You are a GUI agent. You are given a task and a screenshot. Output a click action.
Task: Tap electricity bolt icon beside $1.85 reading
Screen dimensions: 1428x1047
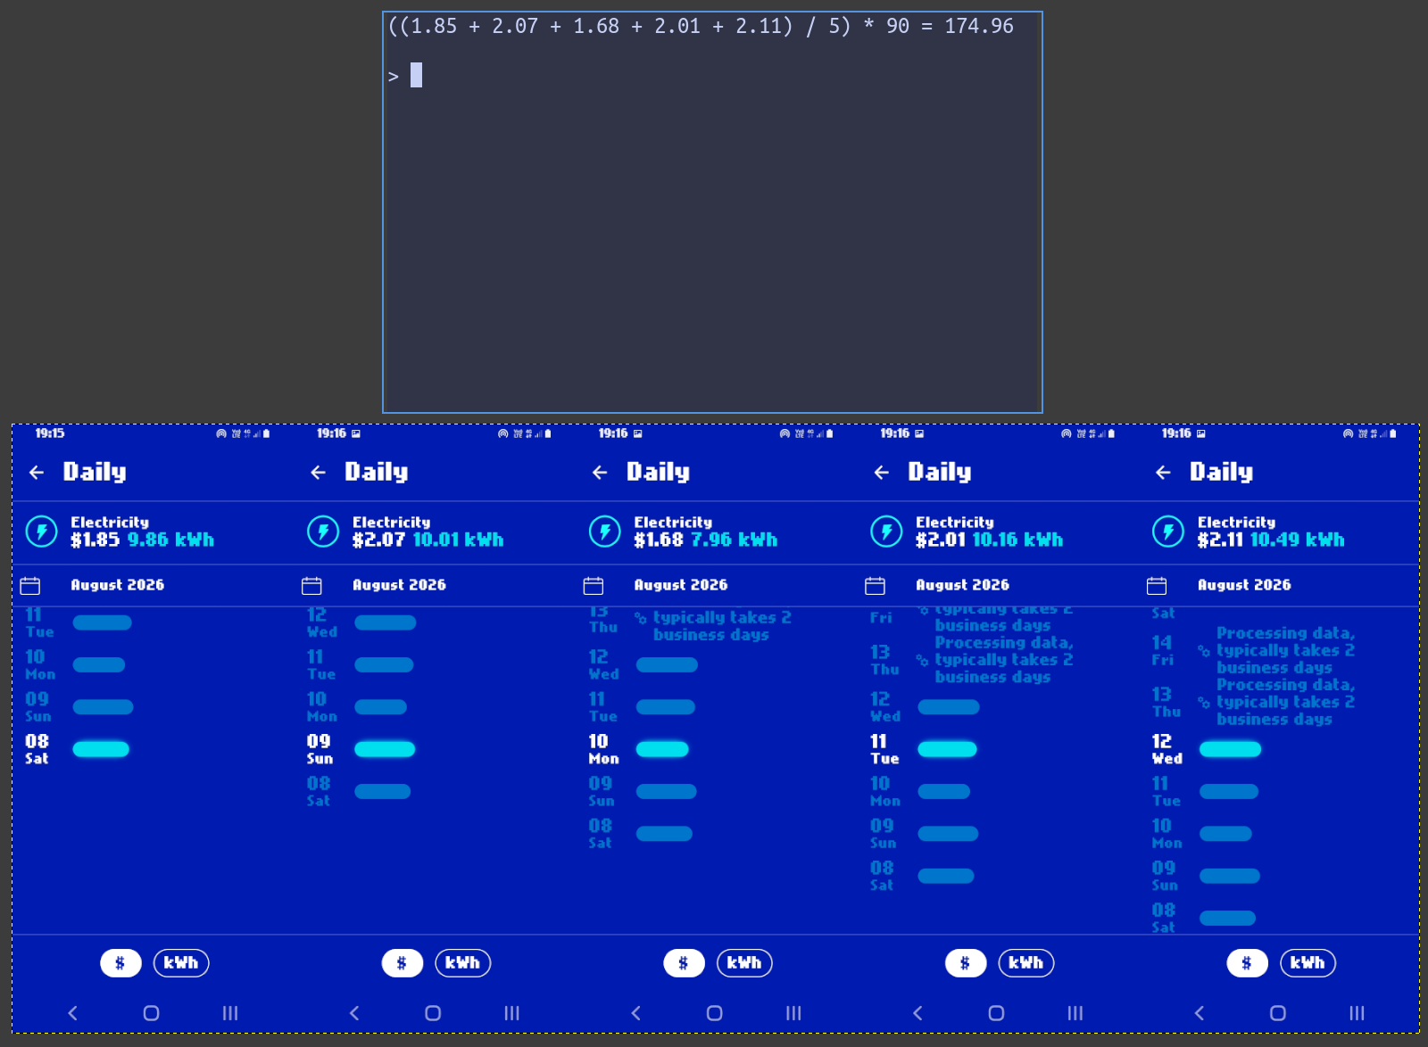click(x=41, y=532)
